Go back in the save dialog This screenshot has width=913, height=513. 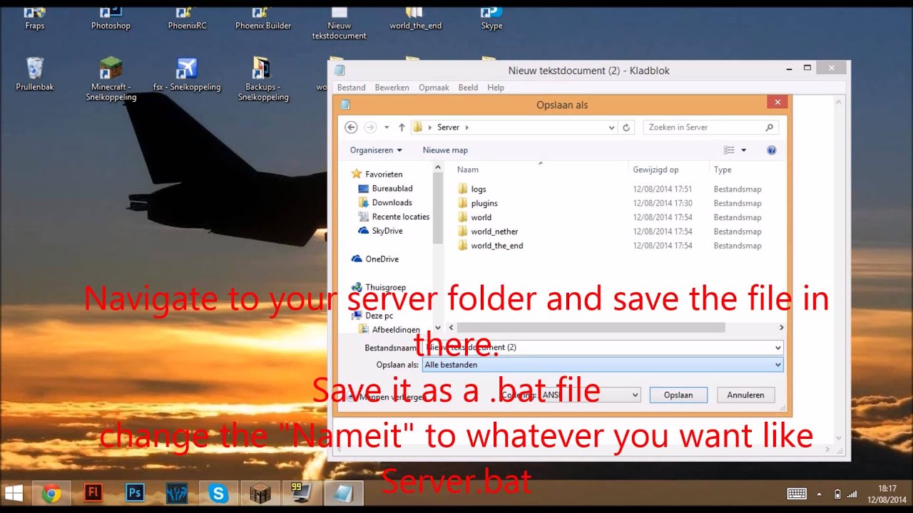350,128
